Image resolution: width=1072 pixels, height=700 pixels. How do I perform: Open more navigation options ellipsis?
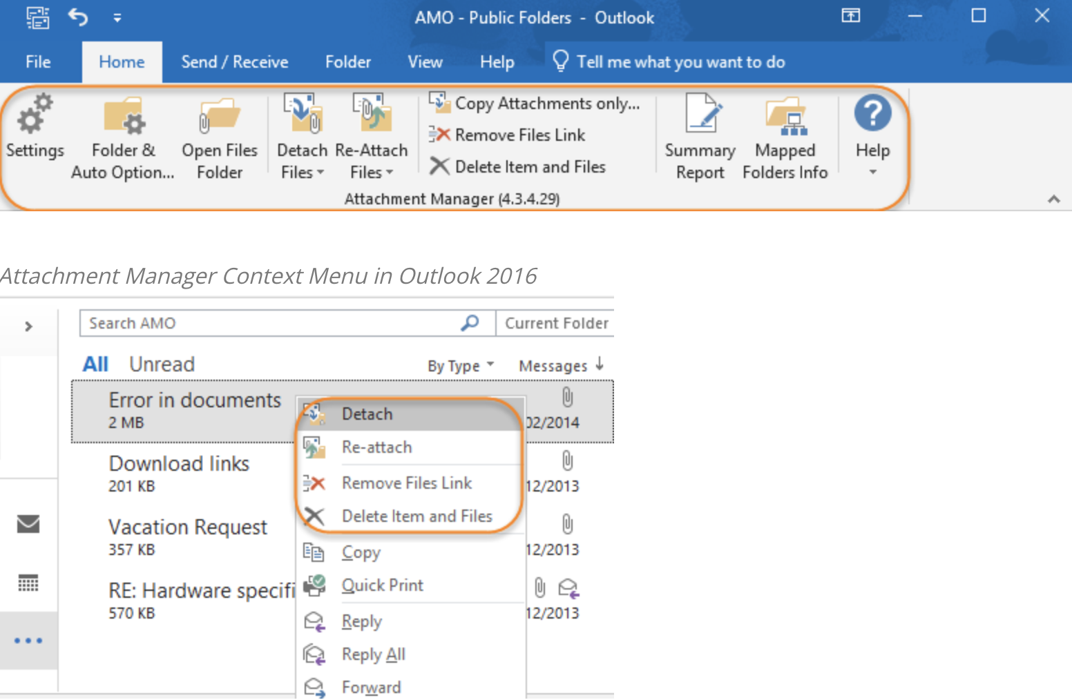[x=28, y=641]
